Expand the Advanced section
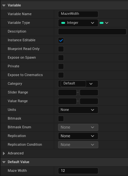The image size is (128, 176). [x=4, y=153]
